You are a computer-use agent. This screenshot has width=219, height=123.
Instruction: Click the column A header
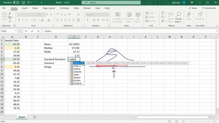[x=12, y=37]
